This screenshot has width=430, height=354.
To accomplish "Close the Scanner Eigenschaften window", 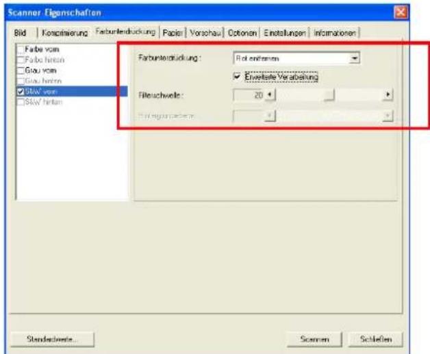I will [x=401, y=12].
